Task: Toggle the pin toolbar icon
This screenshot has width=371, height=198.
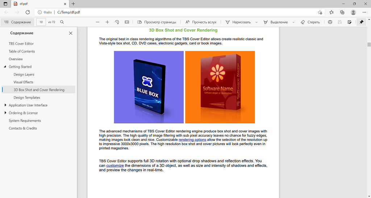Action: (x=361, y=22)
